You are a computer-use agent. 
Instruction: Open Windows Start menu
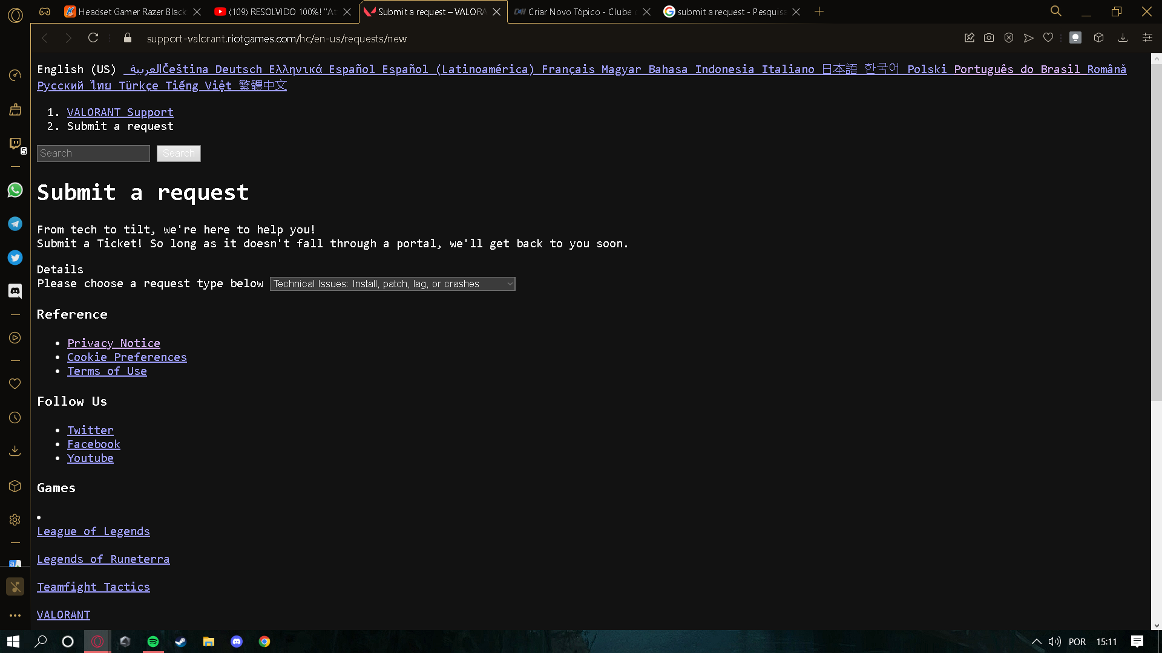click(x=13, y=642)
